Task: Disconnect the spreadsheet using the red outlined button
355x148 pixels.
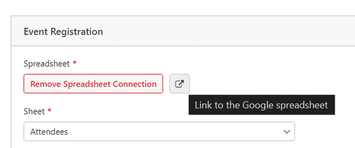Action: click(x=93, y=84)
